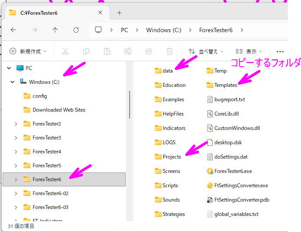Click Windows (C:) in the breadcrumb

pyautogui.click(x=164, y=30)
